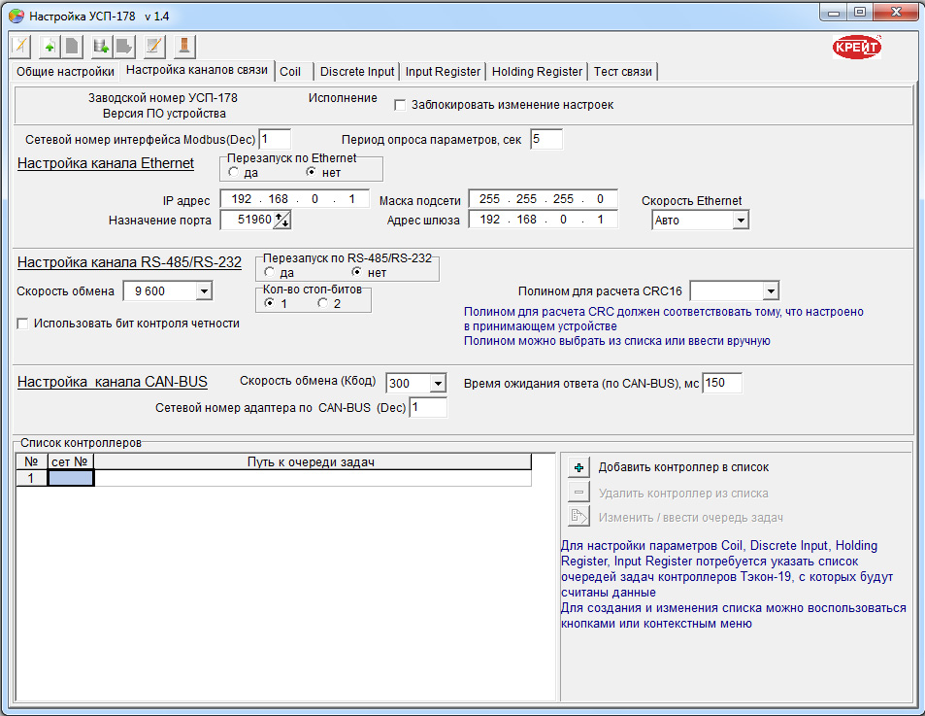Select 'да' for Перезапуск по Ethernet
The height and width of the screenshot is (716, 925).
point(234,172)
